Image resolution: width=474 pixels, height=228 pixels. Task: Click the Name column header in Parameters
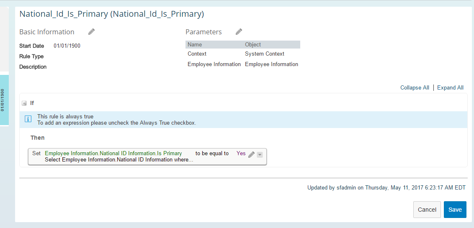[195, 45]
